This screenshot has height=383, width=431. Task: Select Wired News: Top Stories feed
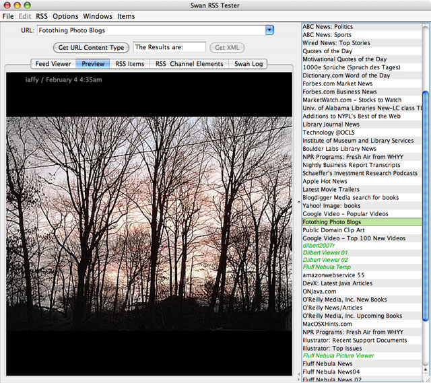click(335, 43)
